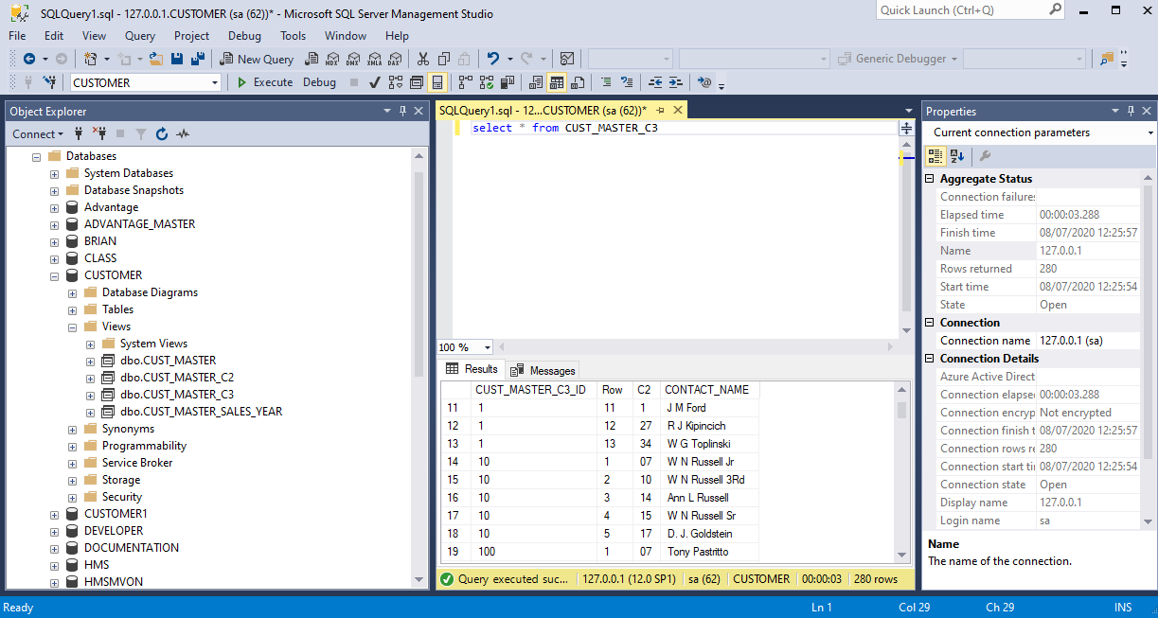Click the Quick Launch search box
1158x618 pixels.
pos(971,9)
